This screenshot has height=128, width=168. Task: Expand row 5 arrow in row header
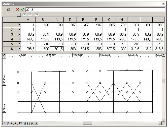pyautogui.click(x=19, y=44)
